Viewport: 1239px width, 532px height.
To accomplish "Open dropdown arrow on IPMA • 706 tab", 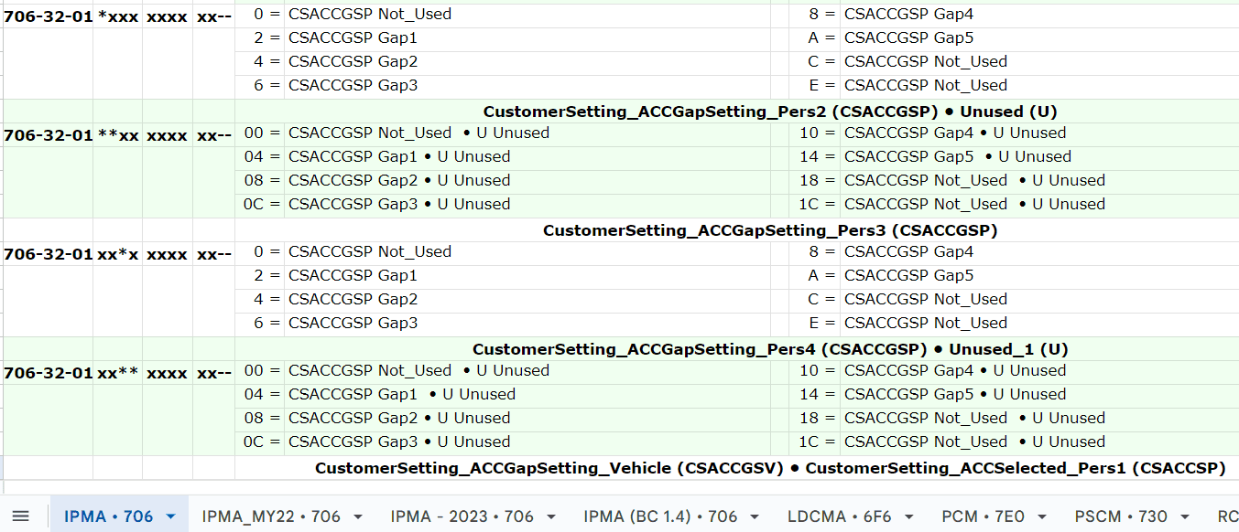I will 170,516.
